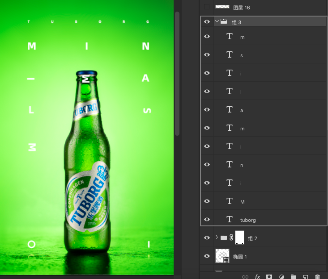Show hidden layer 图层 16 via visibility box
The width and height of the screenshot is (328, 279).
pyautogui.click(x=207, y=7)
